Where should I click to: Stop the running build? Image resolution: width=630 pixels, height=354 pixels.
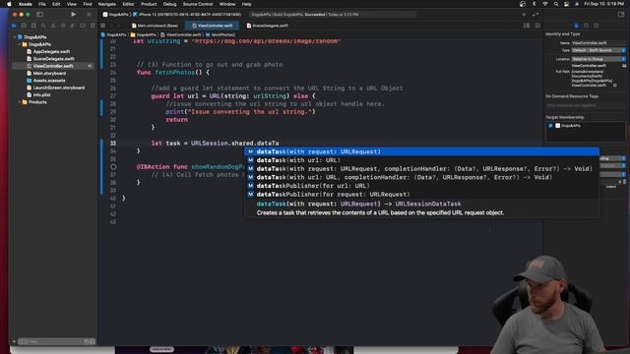(89, 15)
